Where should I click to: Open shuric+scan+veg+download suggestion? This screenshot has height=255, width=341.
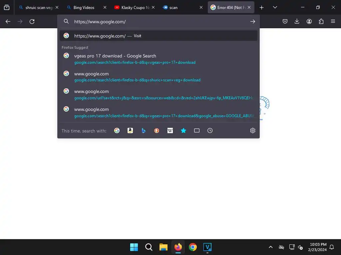pyautogui.click(x=158, y=77)
